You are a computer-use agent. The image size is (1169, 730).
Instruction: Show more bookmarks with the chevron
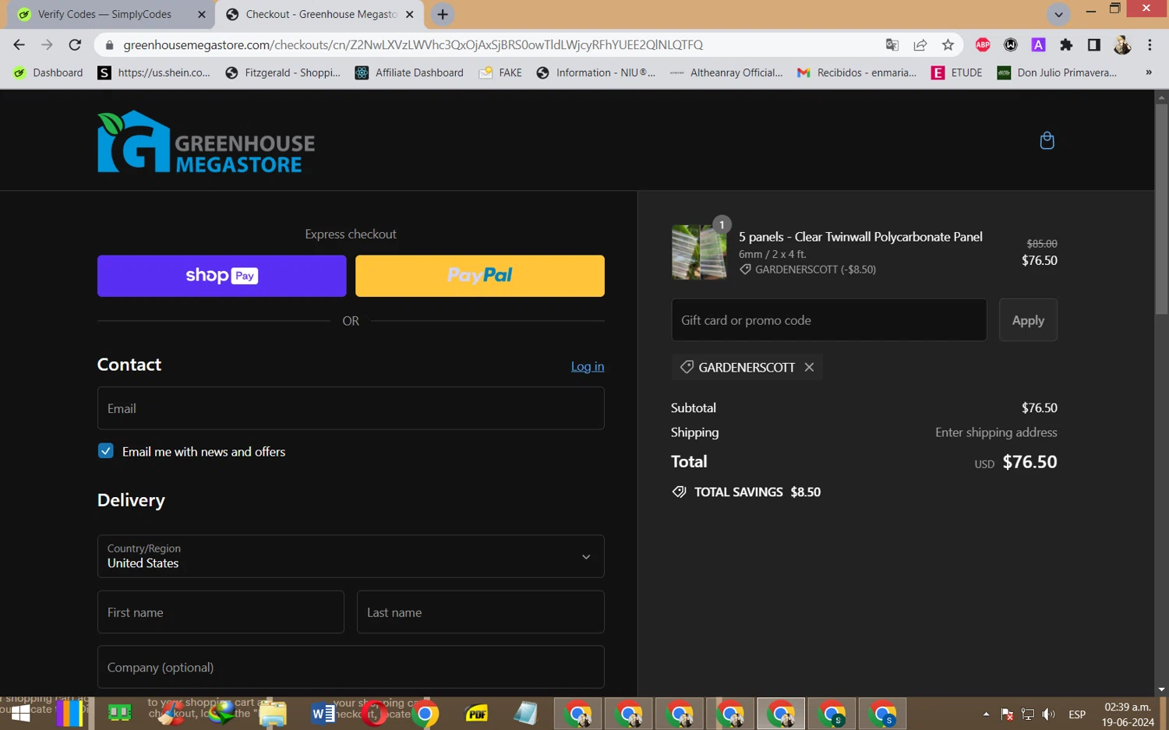[x=1148, y=72]
